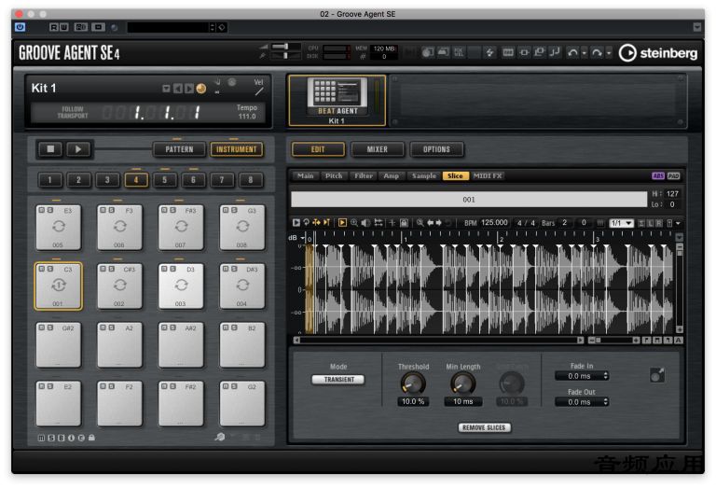Click the REMOVE SLICES button

484,427
